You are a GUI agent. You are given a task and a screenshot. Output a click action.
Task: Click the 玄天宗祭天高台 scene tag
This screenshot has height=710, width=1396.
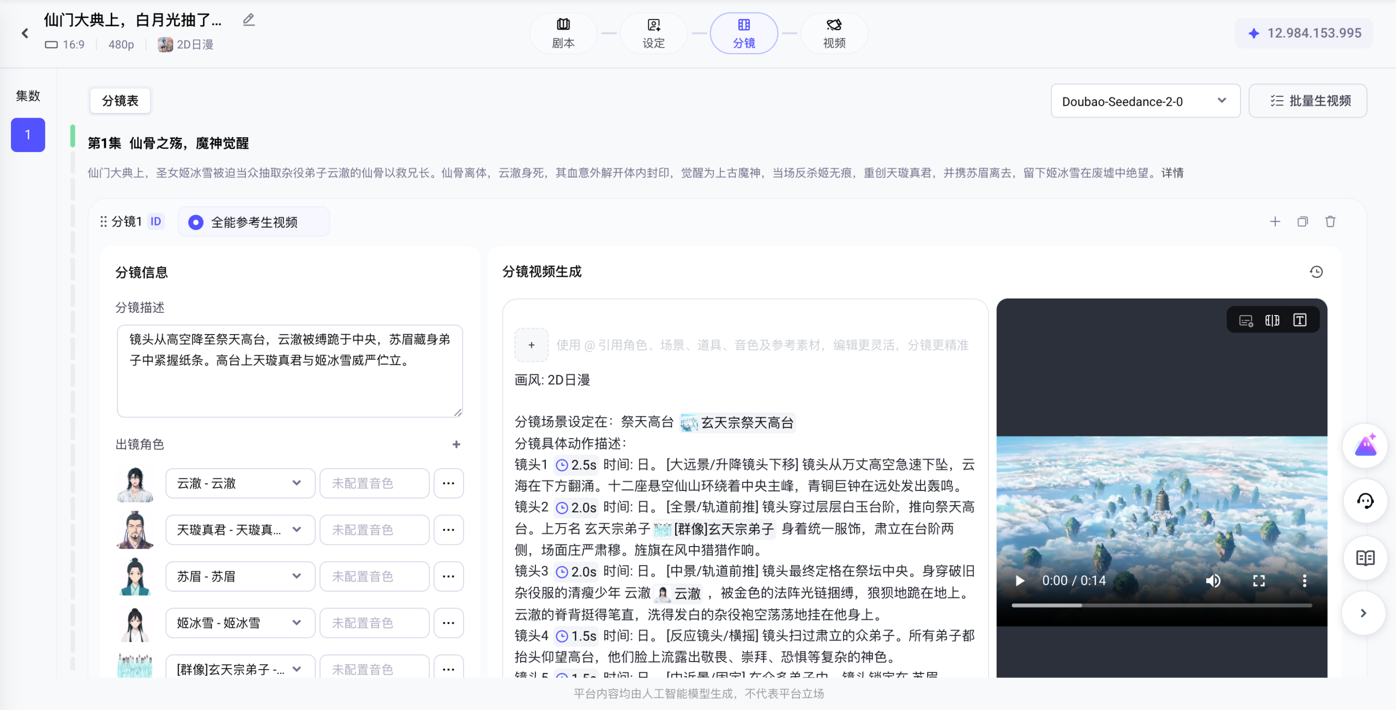coord(737,422)
